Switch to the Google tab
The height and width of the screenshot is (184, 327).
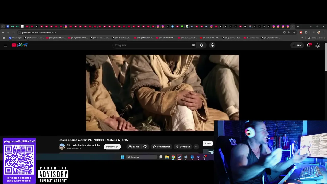[187, 26]
